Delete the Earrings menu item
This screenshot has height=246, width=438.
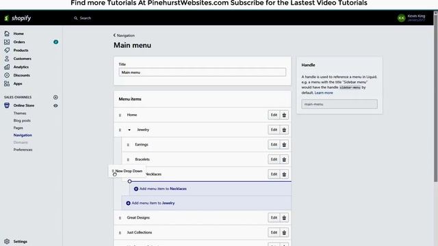pyautogui.click(x=284, y=144)
